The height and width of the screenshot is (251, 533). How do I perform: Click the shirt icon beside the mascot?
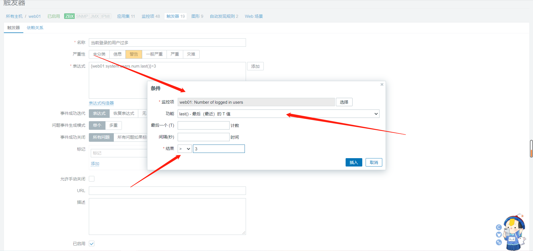(499, 235)
